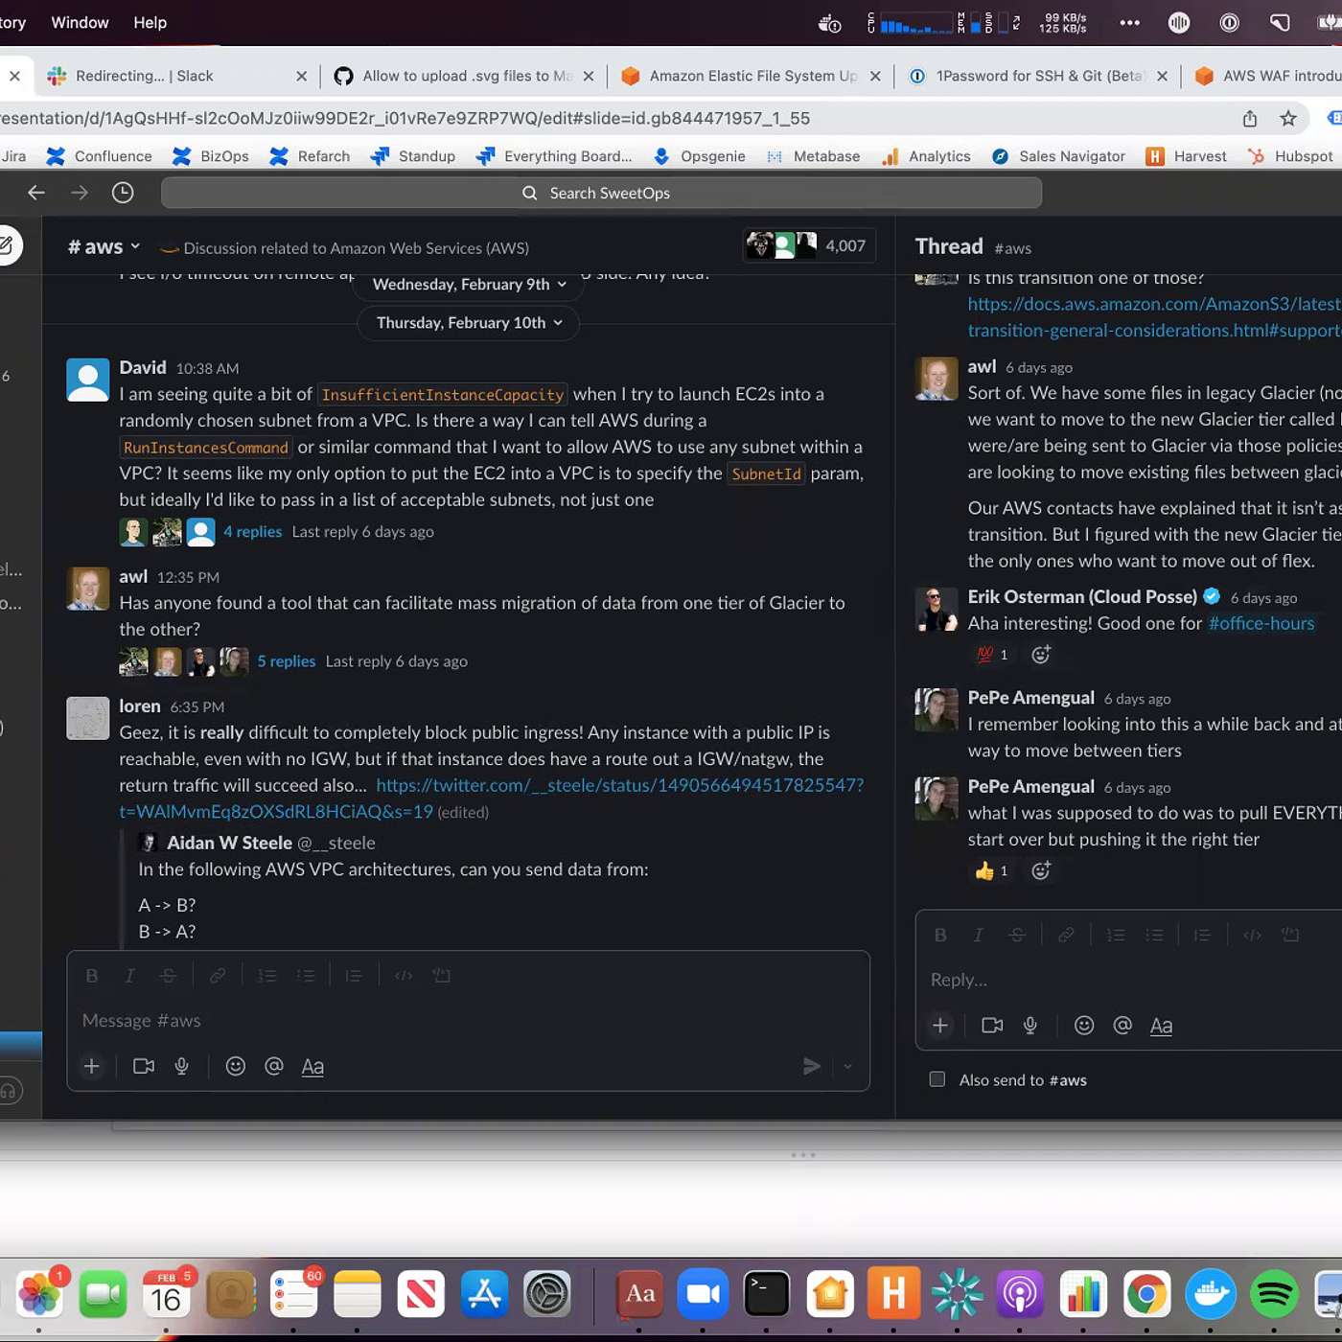
Task: Toggle the 100 emoji reaction
Action: point(992,655)
